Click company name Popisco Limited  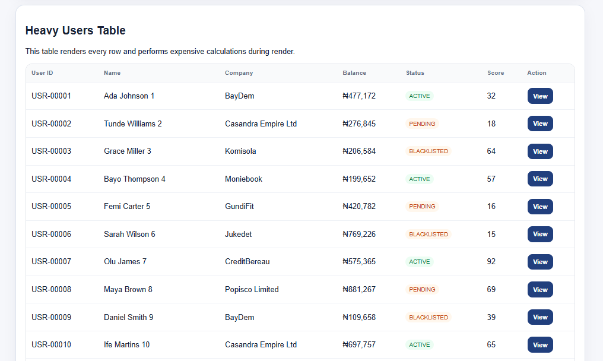coord(252,289)
